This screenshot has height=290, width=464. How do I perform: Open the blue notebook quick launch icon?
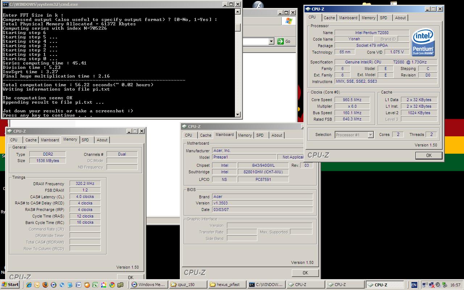(70, 285)
